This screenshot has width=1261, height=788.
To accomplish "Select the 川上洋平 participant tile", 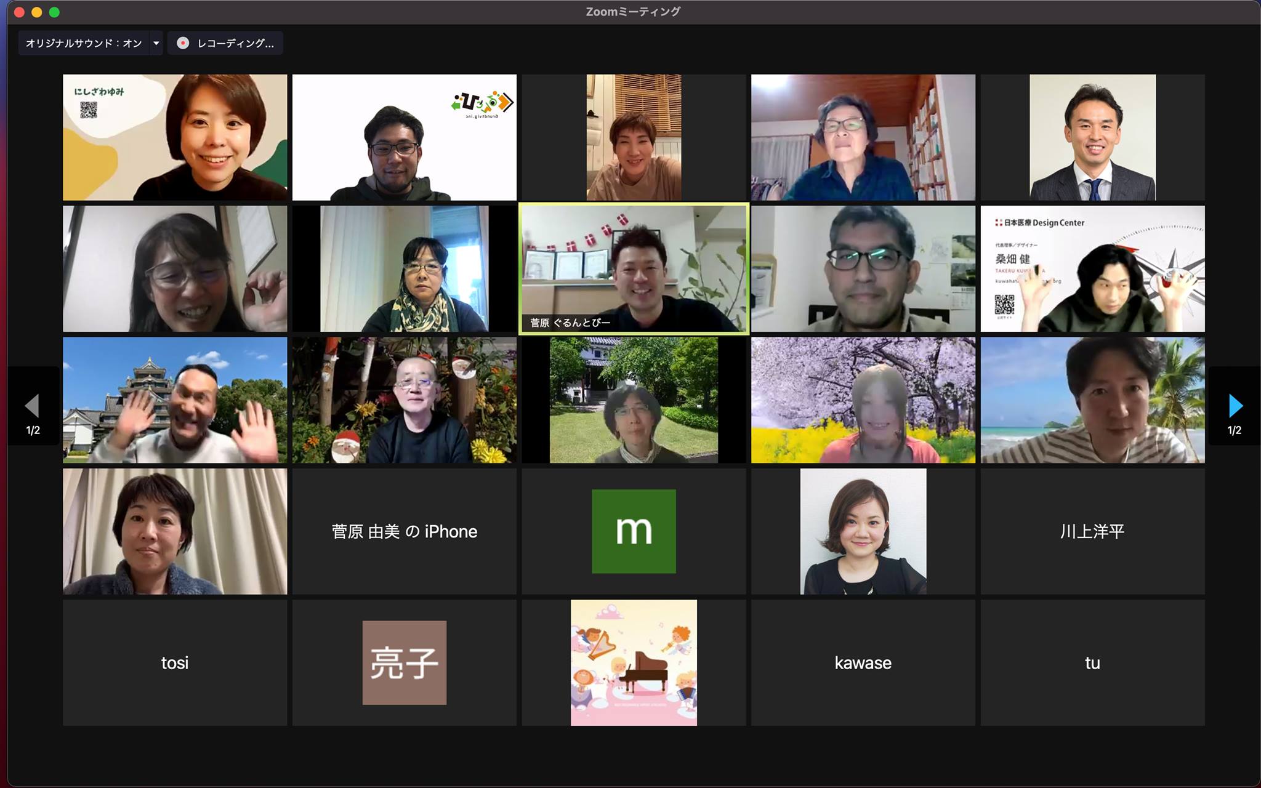I will pyautogui.click(x=1092, y=531).
